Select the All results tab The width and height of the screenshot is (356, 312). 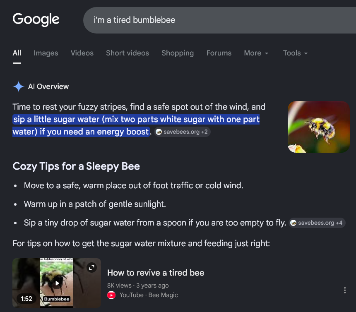(17, 53)
